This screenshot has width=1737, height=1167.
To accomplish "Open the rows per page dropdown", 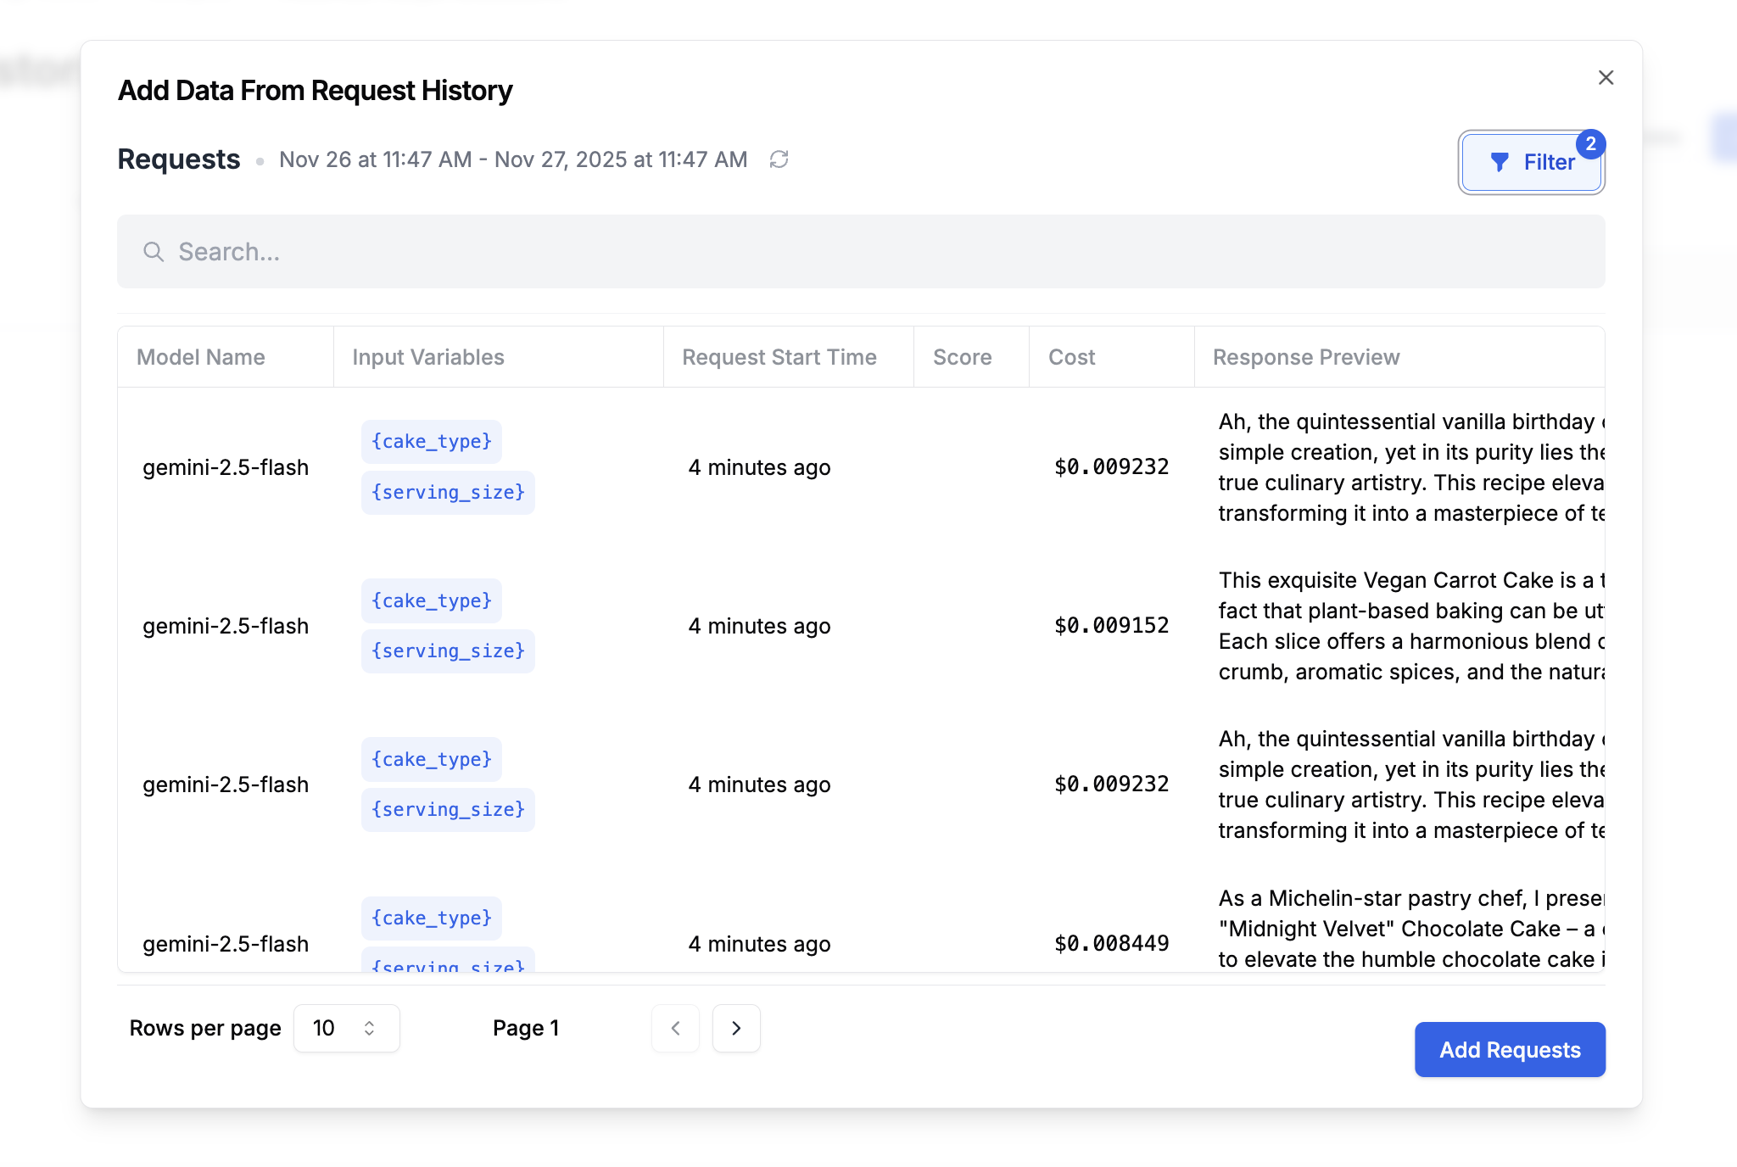I will pyautogui.click(x=346, y=1028).
